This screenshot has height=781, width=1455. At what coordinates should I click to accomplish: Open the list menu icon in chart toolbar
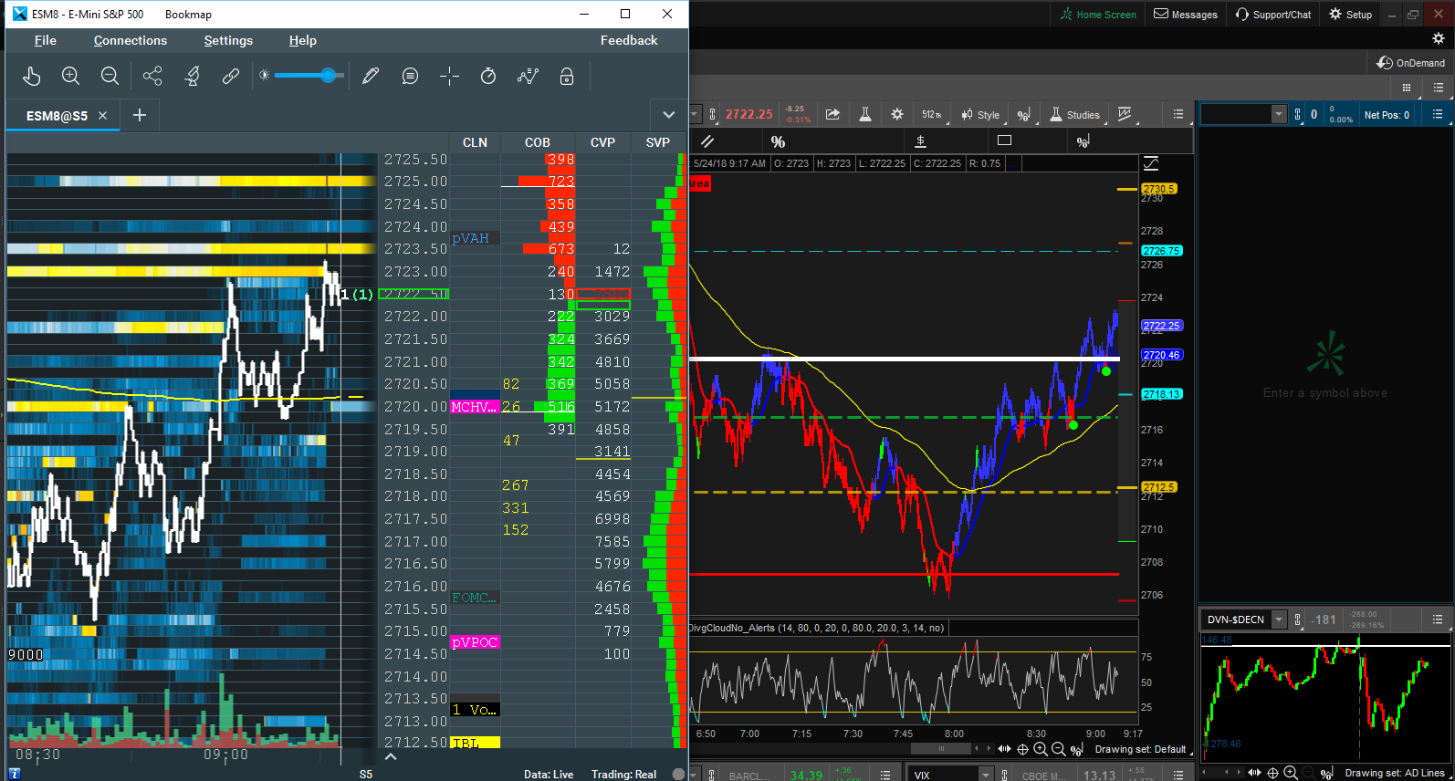(x=1178, y=114)
